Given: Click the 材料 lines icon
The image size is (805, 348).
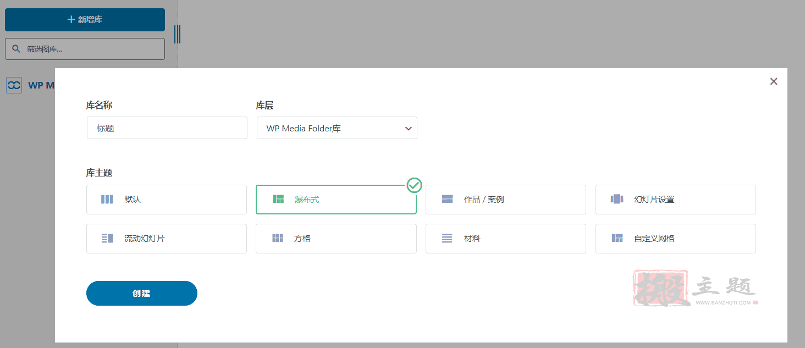Looking at the screenshot, I should pyautogui.click(x=447, y=239).
